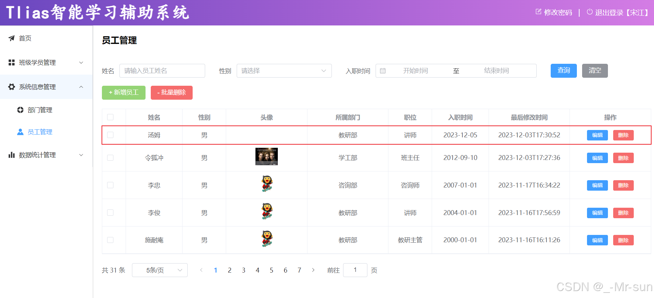Click 删除 for 汤姆
Viewport: 654px width, 298px height.
point(623,135)
